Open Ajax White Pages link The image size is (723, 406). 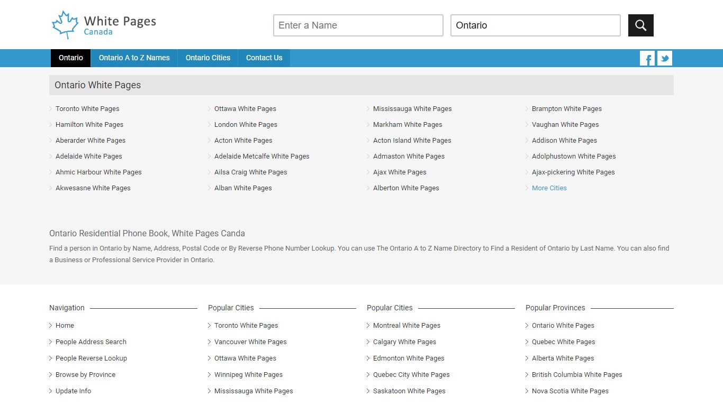400,172
